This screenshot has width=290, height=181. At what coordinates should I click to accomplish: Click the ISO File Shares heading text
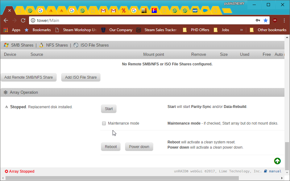pyautogui.click(x=95, y=45)
